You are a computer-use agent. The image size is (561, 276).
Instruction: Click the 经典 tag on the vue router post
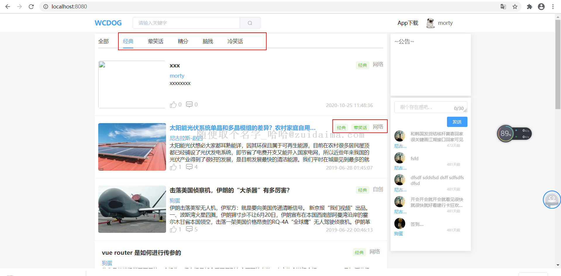pyautogui.click(x=359, y=252)
